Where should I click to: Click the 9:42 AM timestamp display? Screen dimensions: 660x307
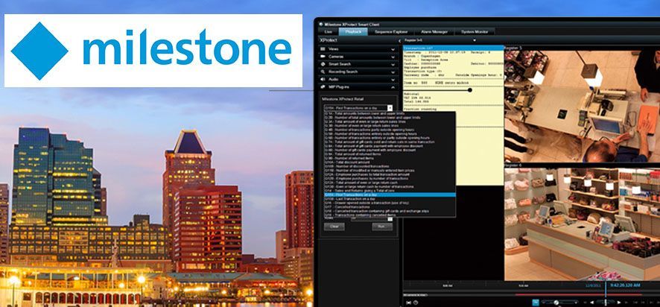(624, 285)
